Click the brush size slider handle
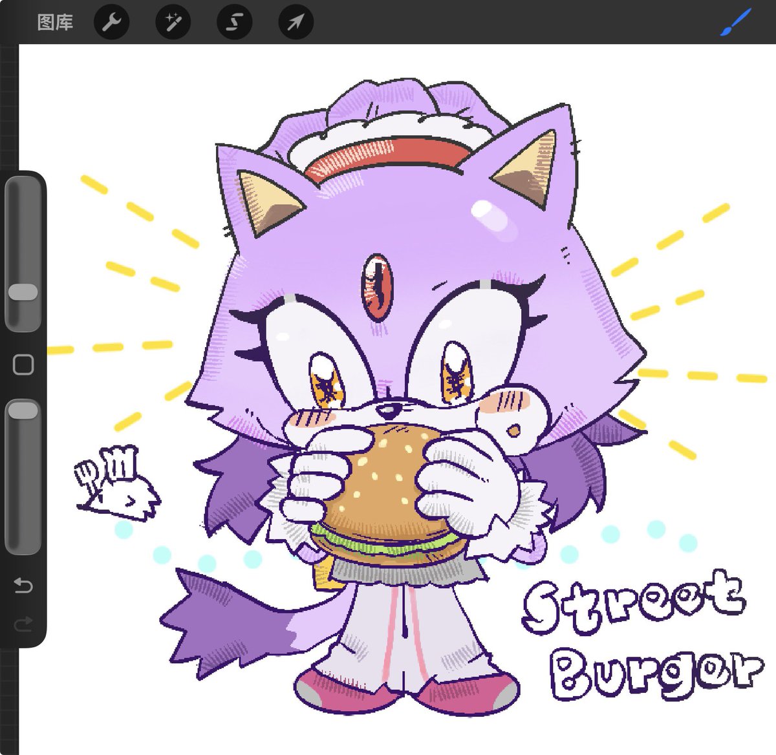776x755 pixels. tap(23, 292)
